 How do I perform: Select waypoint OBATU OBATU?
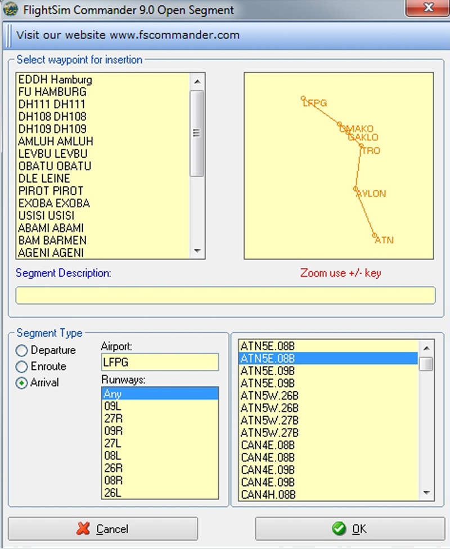click(103, 166)
